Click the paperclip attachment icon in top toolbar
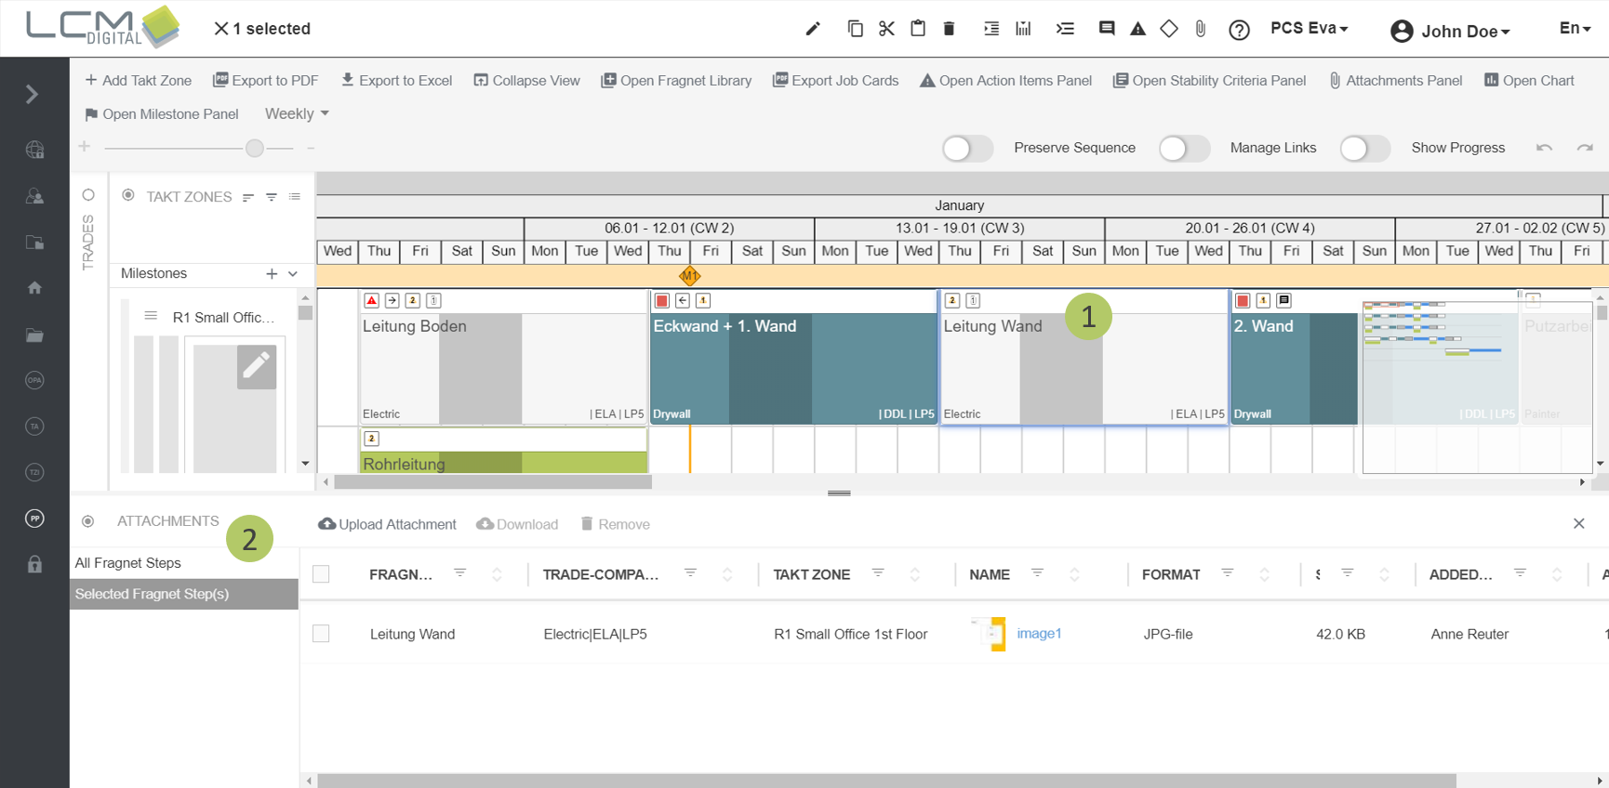Viewport: 1609px width, 788px height. click(x=1201, y=29)
